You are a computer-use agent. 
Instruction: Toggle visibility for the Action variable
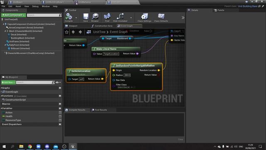click(60, 112)
